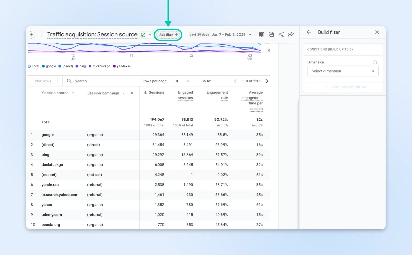Open the Select dimension dropdown
Image resolution: width=412 pixels, height=255 pixels.
pos(342,71)
